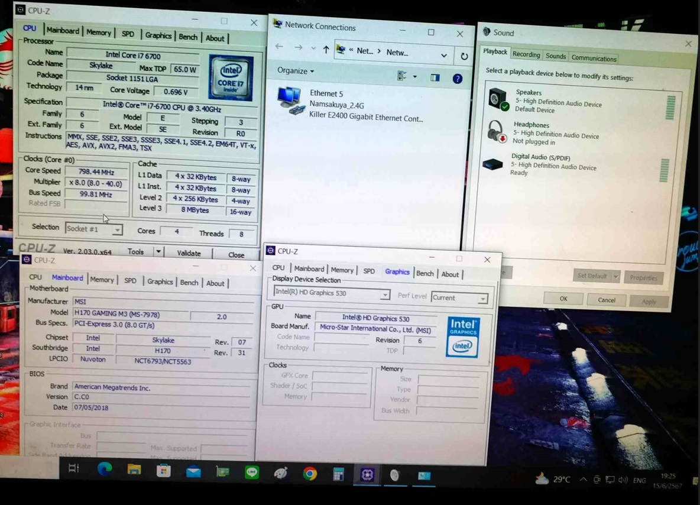Toggle the preview pane in Network Connections
This screenshot has height=505, width=700.
click(435, 77)
